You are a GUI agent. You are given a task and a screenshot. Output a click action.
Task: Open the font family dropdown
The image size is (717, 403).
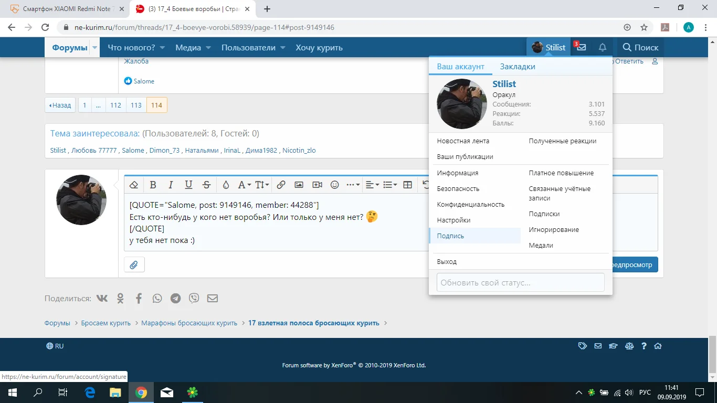coord(244,185)
